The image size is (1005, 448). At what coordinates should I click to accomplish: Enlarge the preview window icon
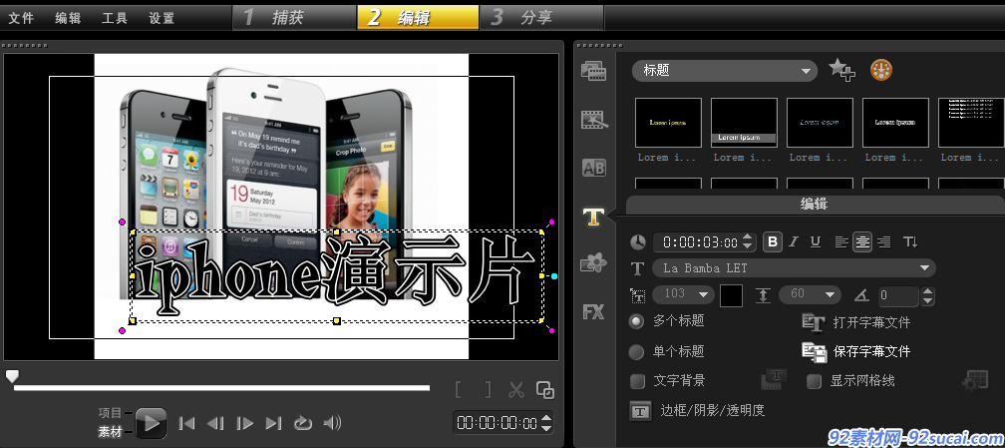(544, 389)
